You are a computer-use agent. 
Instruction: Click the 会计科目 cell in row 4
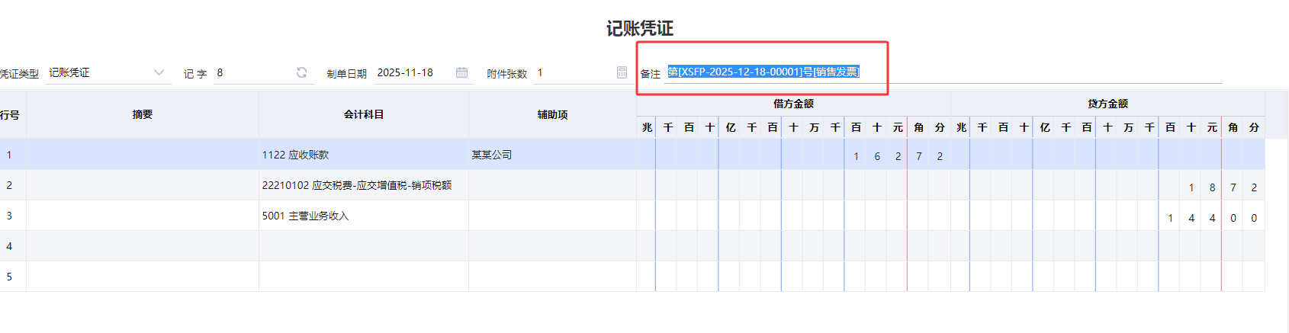coord(364,246)
